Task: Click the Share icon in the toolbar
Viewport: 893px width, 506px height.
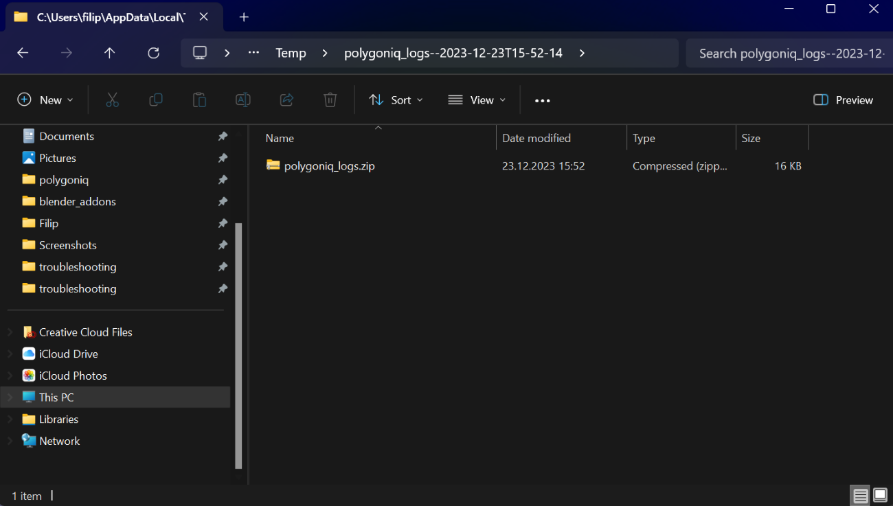Action: [286, 100]
